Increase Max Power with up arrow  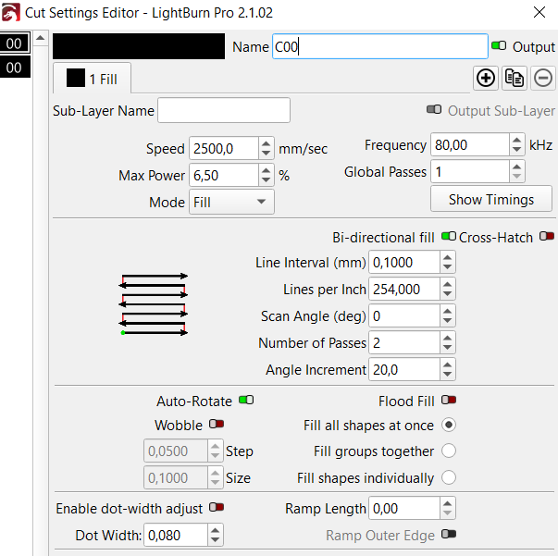pyautogui.click(x=266, y=170)
